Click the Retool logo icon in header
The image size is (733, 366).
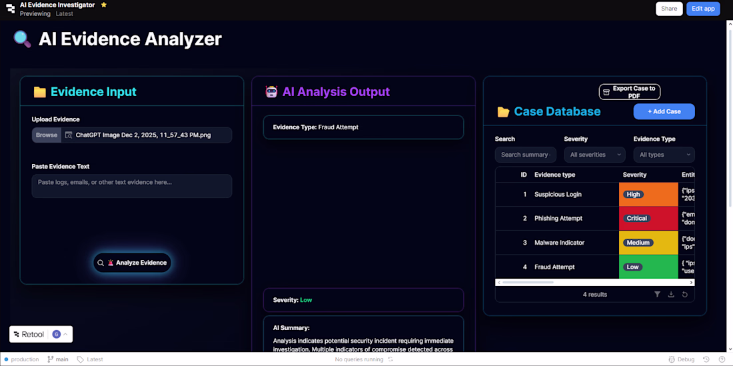(x=10, y=9)
